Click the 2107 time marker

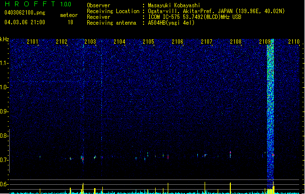coord(207,41)
